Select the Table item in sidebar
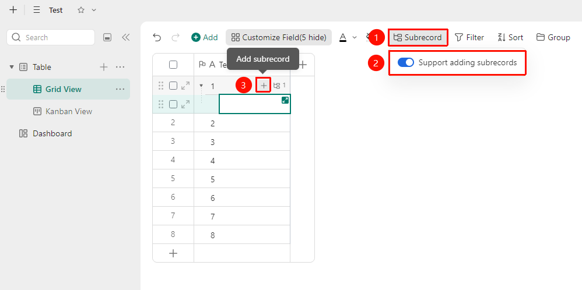This screenshot has width=582, height=290. (x=41, y=67)
